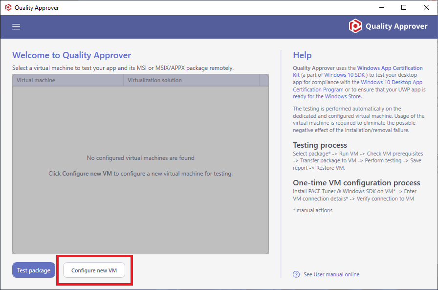Screen dimensions: 438x290
Task: Click the help question mark icon
Action: [296, 274]
